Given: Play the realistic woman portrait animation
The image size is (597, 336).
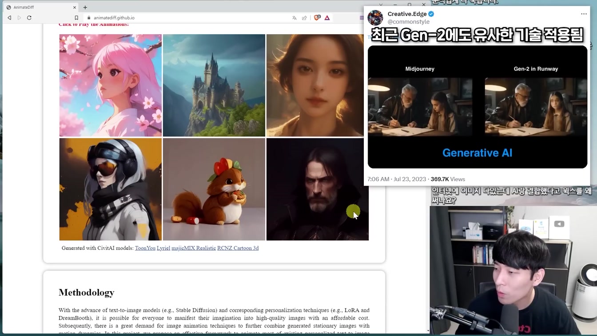Looking at the screenshot, I should click(315, 85).
